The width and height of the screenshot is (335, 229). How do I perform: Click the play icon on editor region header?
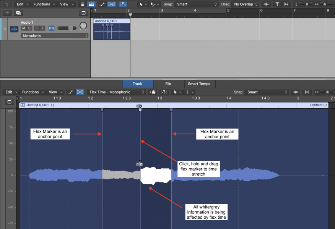tap(23, 105)
